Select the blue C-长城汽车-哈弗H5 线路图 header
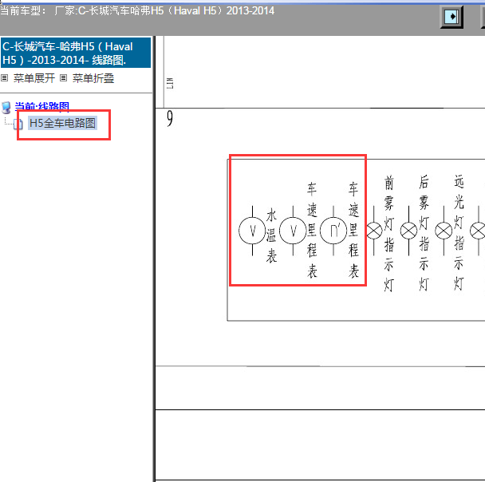485x482 pixels. (76, 53)
